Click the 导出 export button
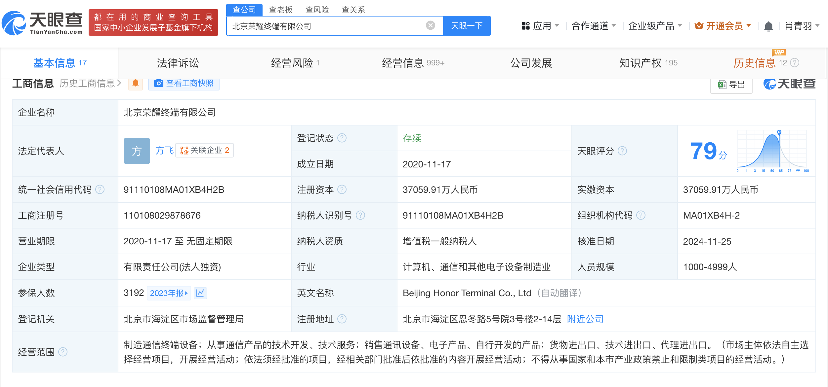828x387 pixels. (x=731, y=85)
